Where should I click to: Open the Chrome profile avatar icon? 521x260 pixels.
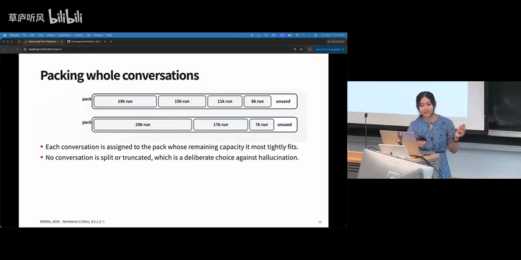pos(310,49)
